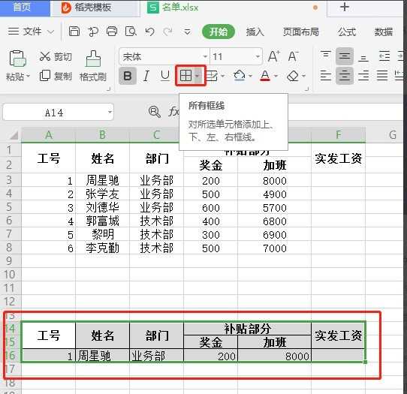Click cell 刘德华

103,207
